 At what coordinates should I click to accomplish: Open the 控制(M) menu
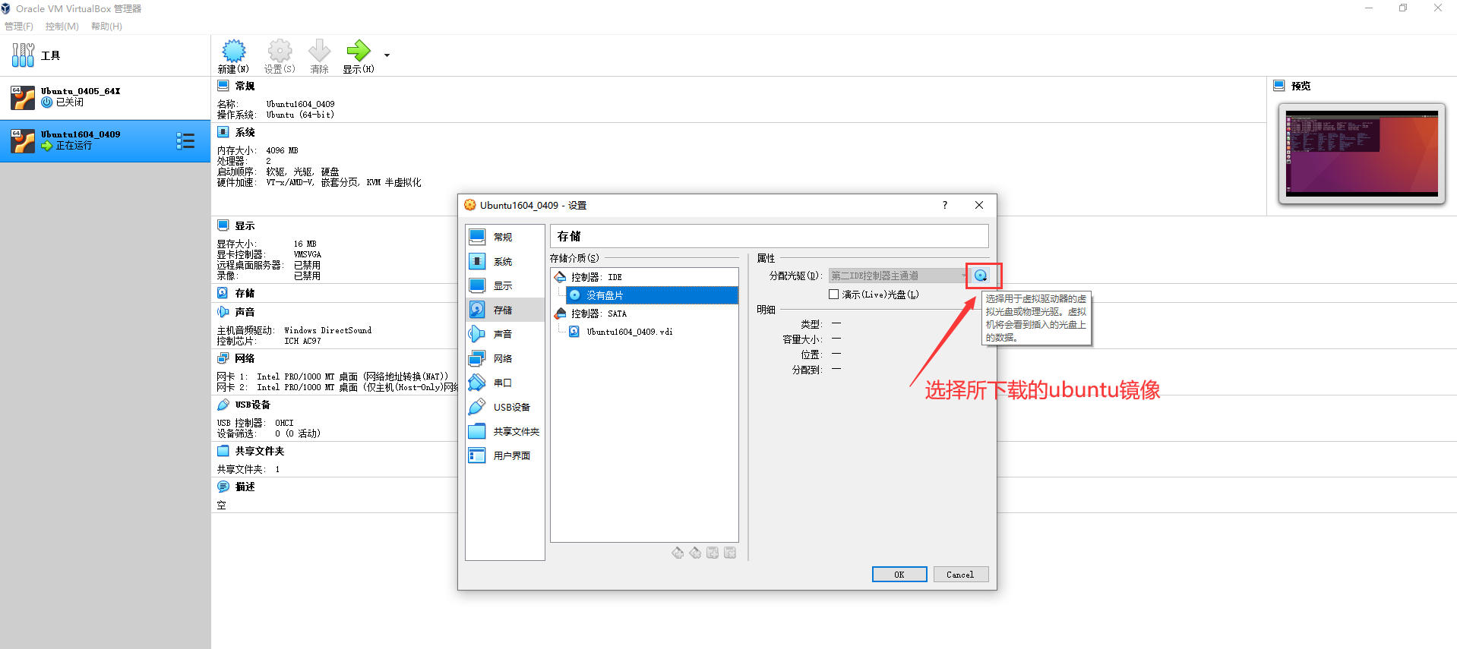click(62, 27)
